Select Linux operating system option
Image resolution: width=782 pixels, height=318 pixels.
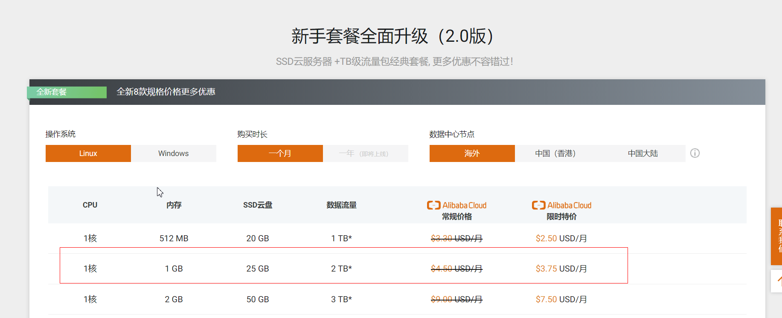[x=88, y=153]
